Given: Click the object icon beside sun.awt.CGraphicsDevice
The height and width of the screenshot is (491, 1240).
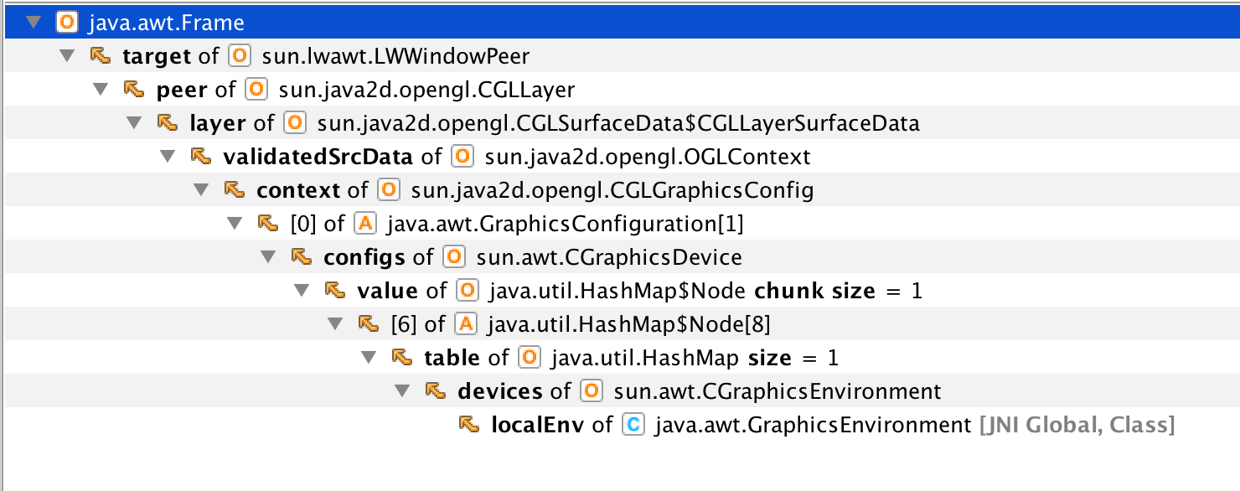Looking at the screenshot, I should tap(453, 257).
